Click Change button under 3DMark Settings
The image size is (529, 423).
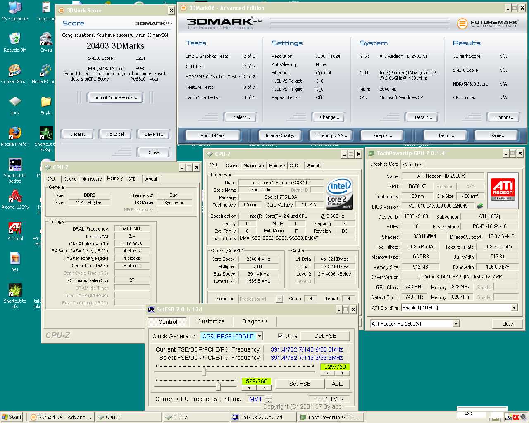[329, 117]
